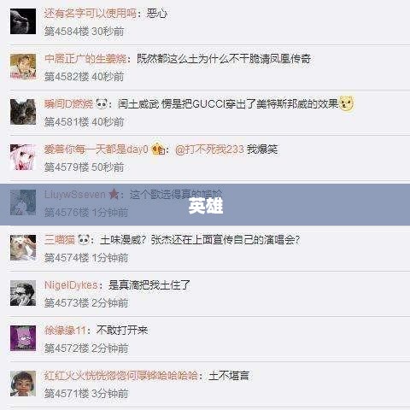Open avatar of 红红火火恍恍惚惚何厚铧哈哈哈哈

click(x=23, y=384)
